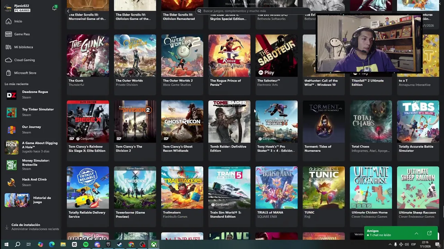Open Our Journey from recent list
Image resolution: width=444 pixels, height=249 pixels.
pyautogui.click(x=31, y=130)
